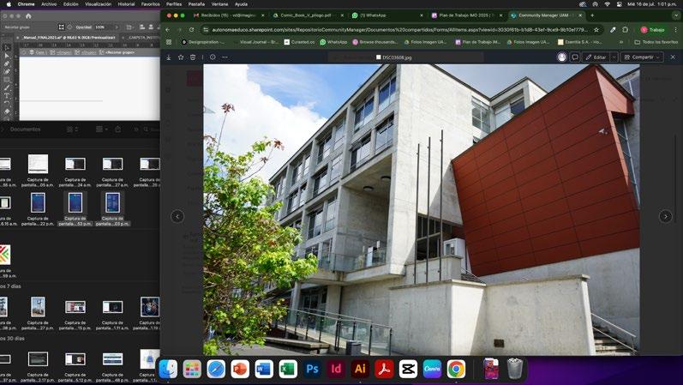Viewport: 683px width, 385px height.
Task: Bookmark this page with the address bar star
Action: coord(596,30)
